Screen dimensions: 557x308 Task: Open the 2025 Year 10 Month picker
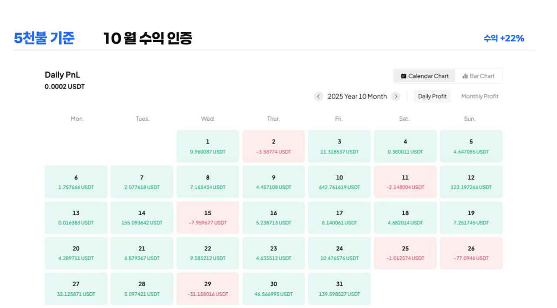[357, 96]
